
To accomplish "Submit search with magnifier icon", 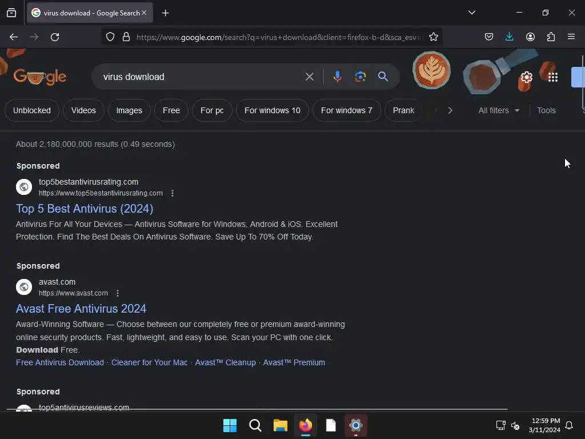I will [x=383, y=77].
